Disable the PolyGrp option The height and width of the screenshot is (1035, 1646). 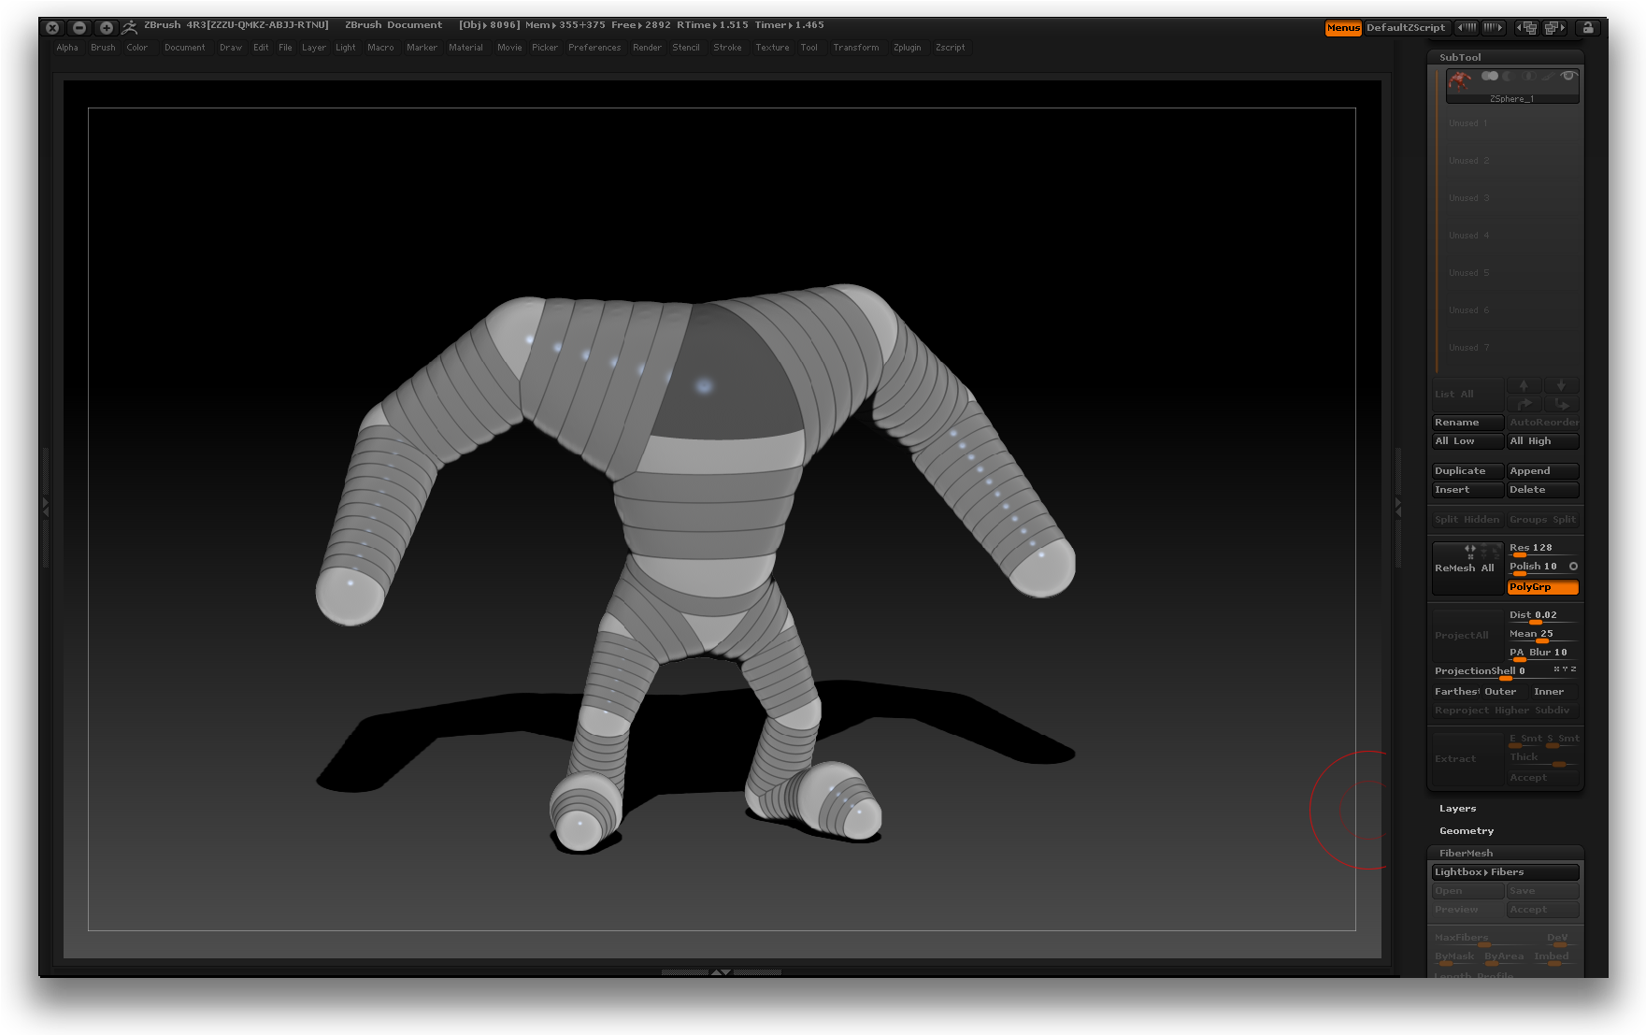tap(1542, 587)
